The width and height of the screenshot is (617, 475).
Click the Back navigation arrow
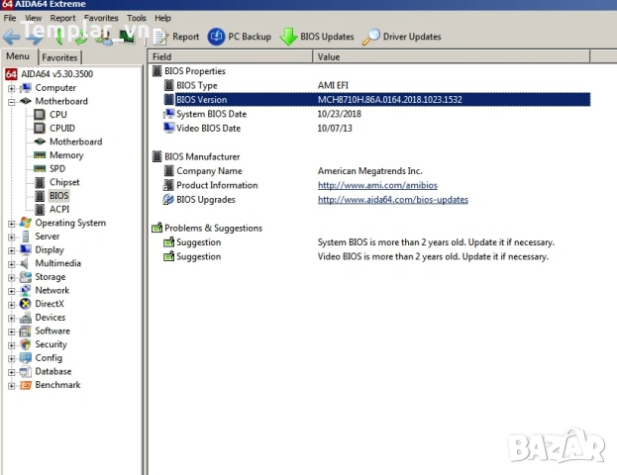coord(12,38)
